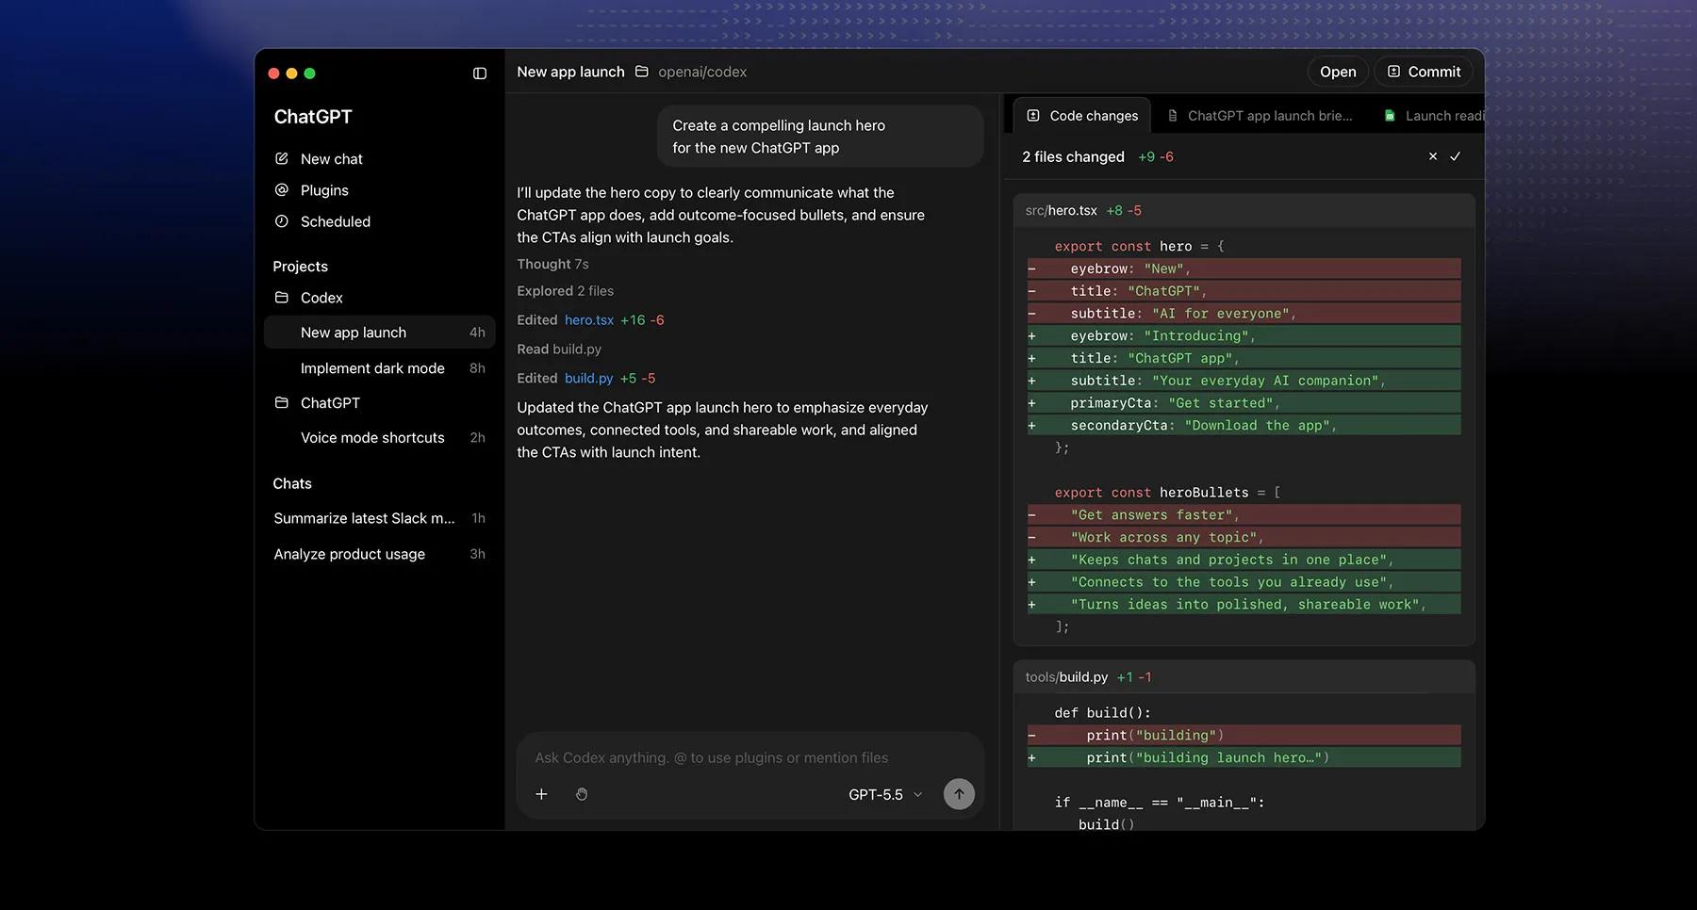The width and height of the screenshot is (1697, 910).
Task: Click the New chat compose icon
Action: 281,158
